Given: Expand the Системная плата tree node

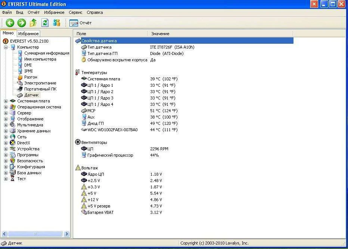Looking at the screenshot, I should pyautogui.click(x=6, y=101).
